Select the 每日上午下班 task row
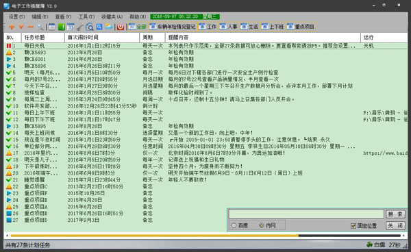 click(206, 112)
